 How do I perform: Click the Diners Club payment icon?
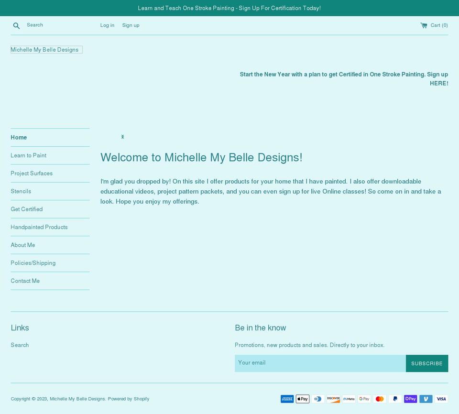(318, 399)
